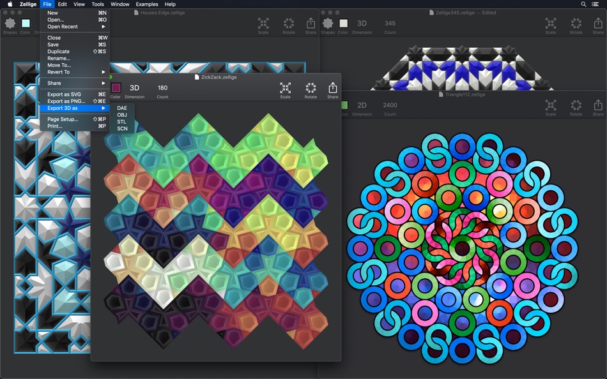This screenshot has width=607, height=379.
Task: Select Export as SVG menu item
Action: coord(65,94)
